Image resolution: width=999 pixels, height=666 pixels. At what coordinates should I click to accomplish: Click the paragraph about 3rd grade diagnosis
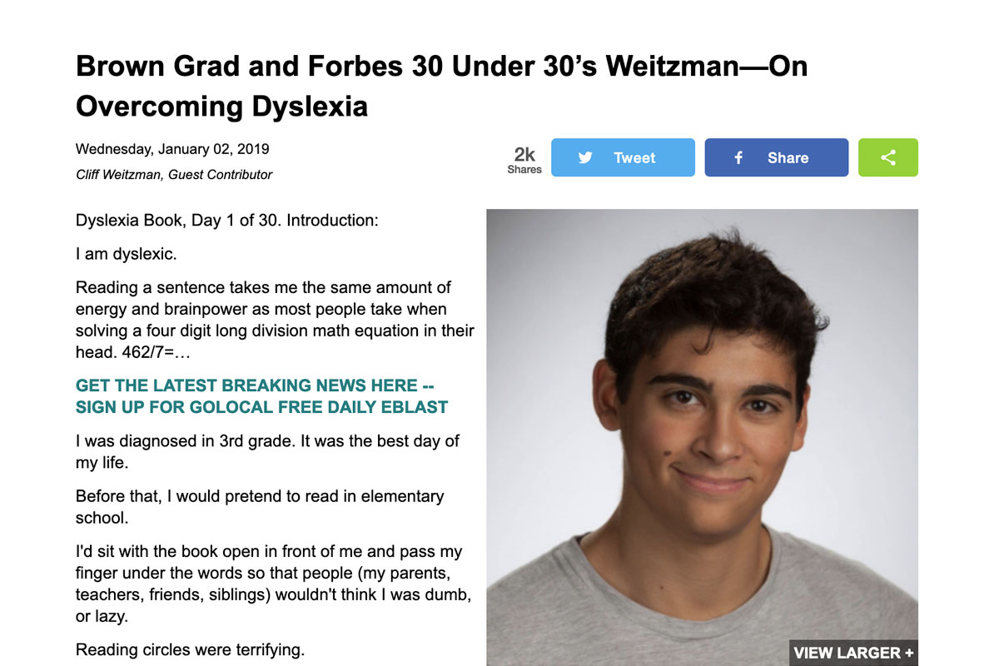(267, 451)
